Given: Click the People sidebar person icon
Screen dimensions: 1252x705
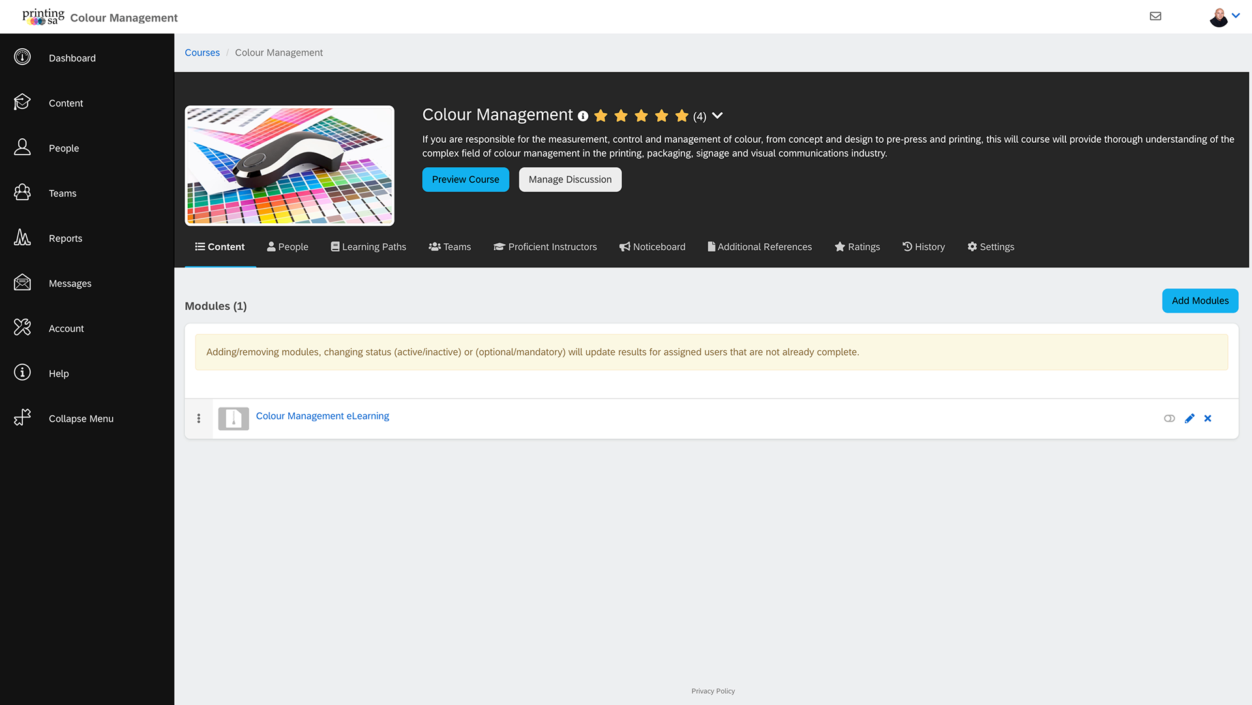Looking at the screenshot, I should (x=22, y=147).
